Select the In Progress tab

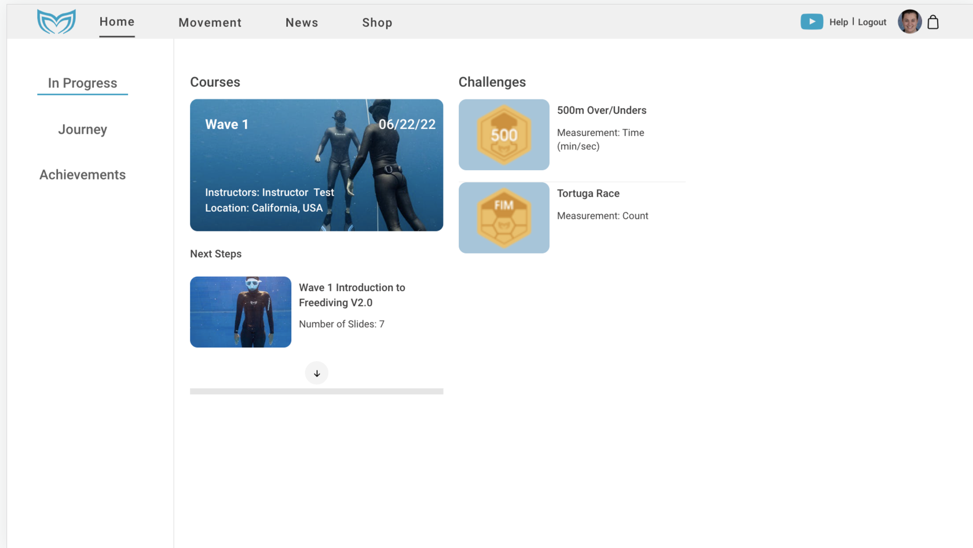pyautogui.click(x=82, y=83)
